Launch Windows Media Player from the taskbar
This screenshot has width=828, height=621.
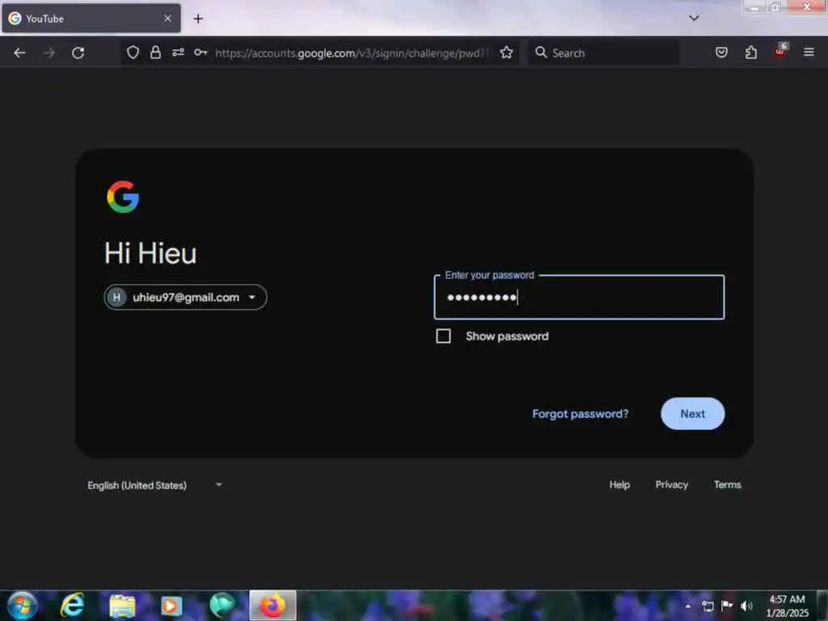(171, 606)
